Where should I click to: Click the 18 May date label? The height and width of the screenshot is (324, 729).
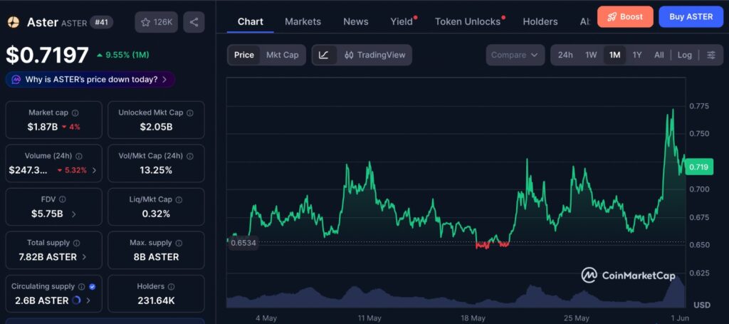coord(473,318)
